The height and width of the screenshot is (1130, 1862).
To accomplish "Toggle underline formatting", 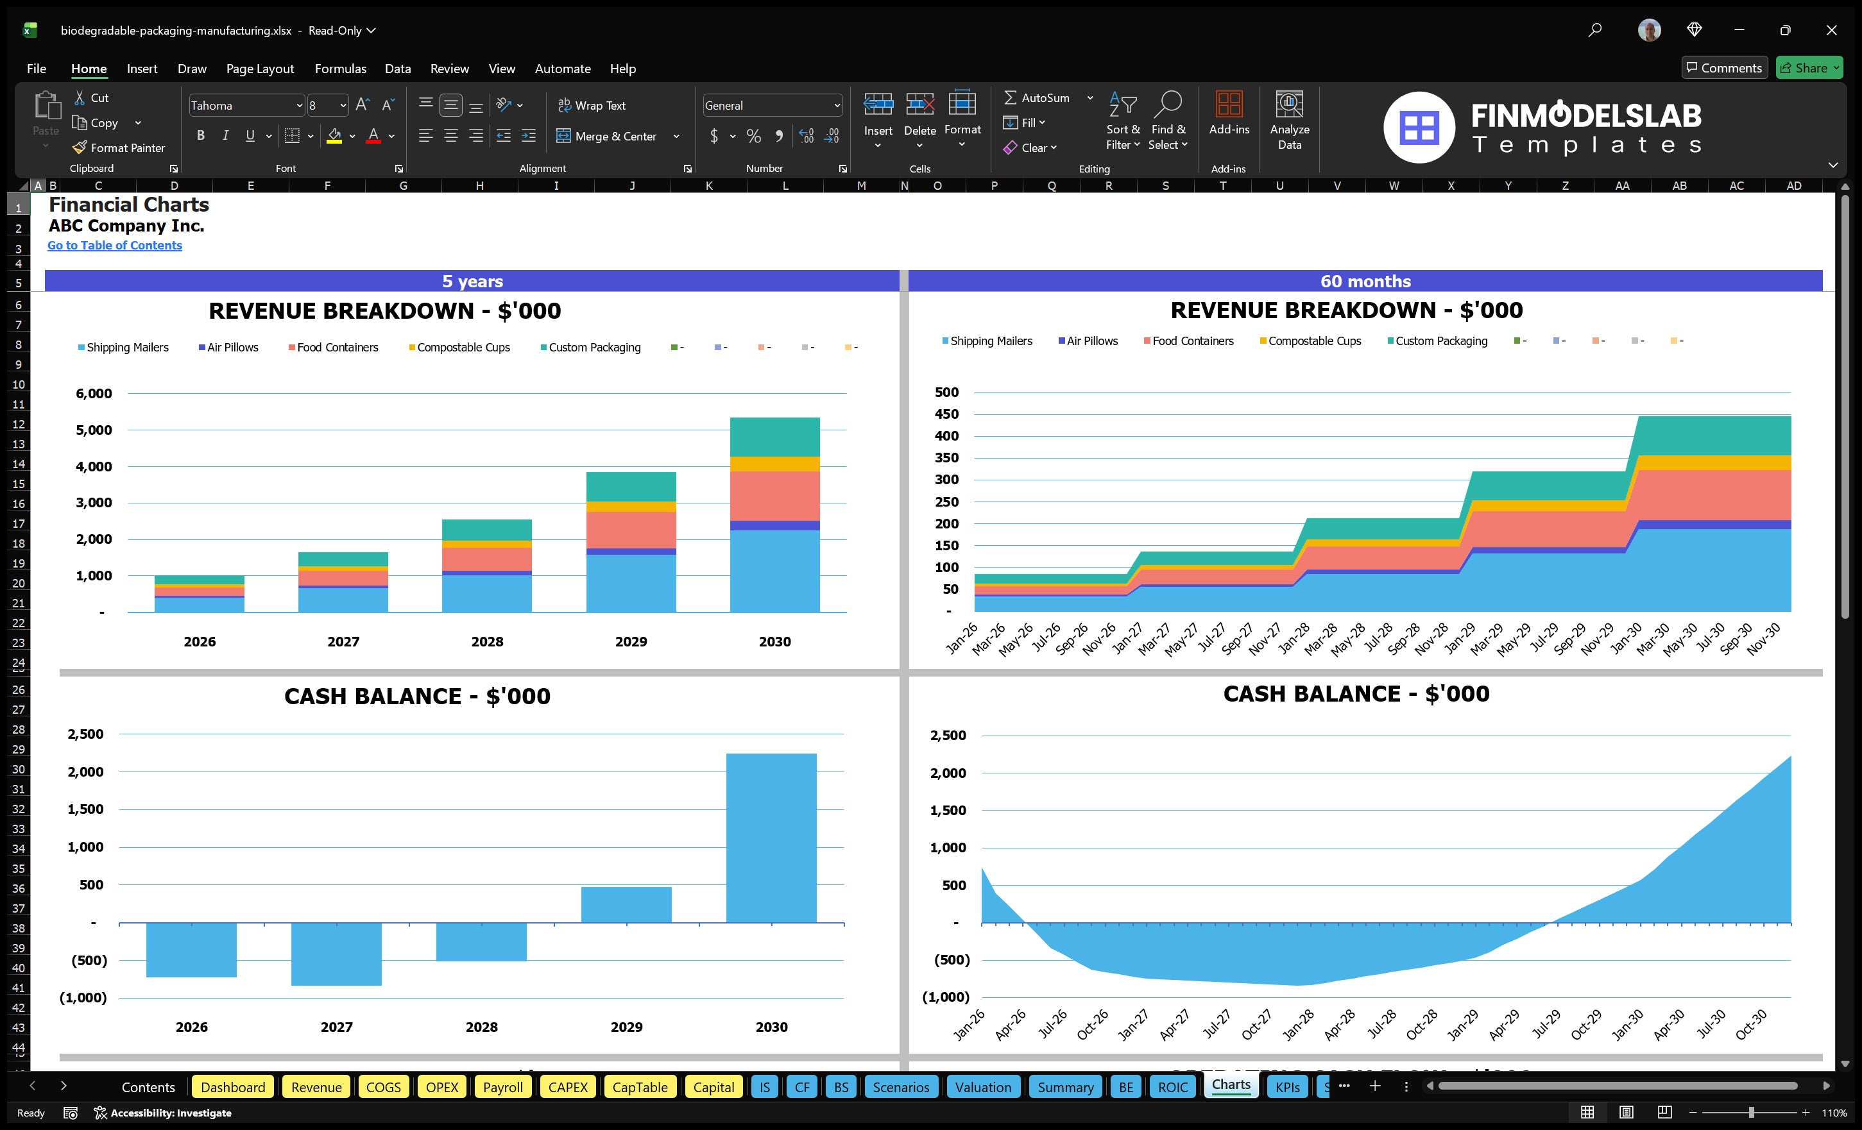I will 250,135.
